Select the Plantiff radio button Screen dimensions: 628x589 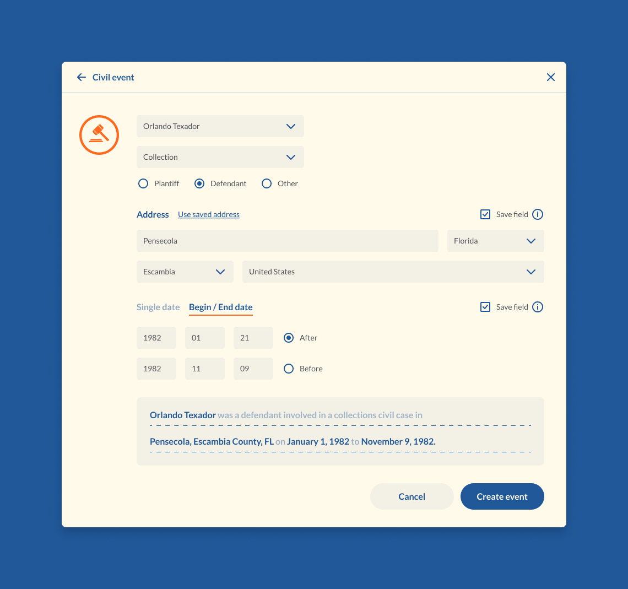(143, 183)
